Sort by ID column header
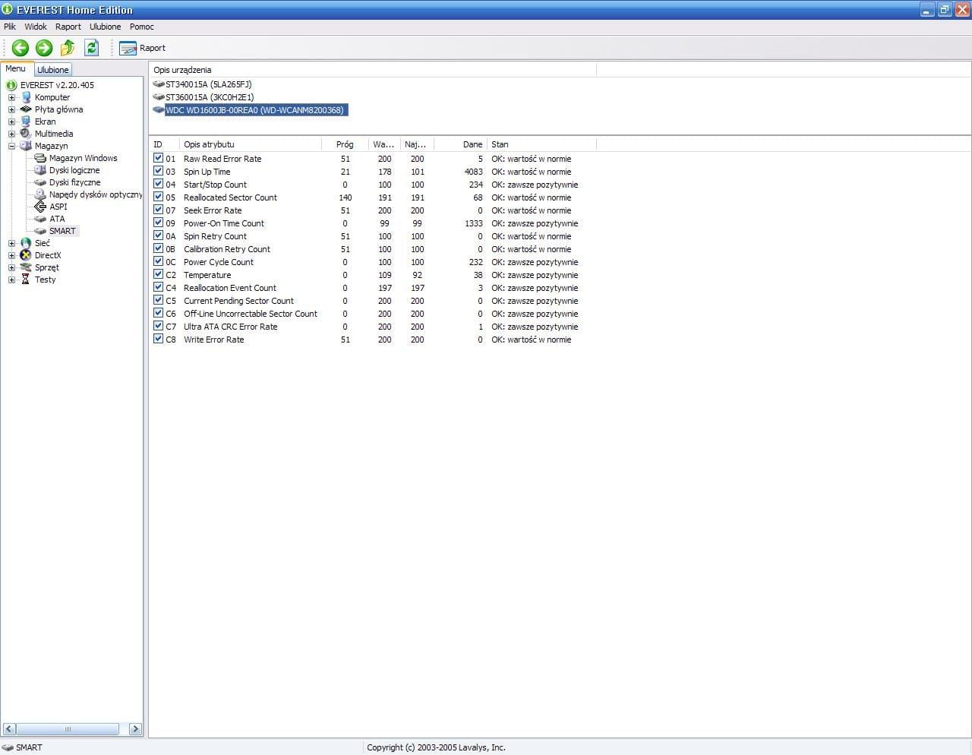 [164, 144]
